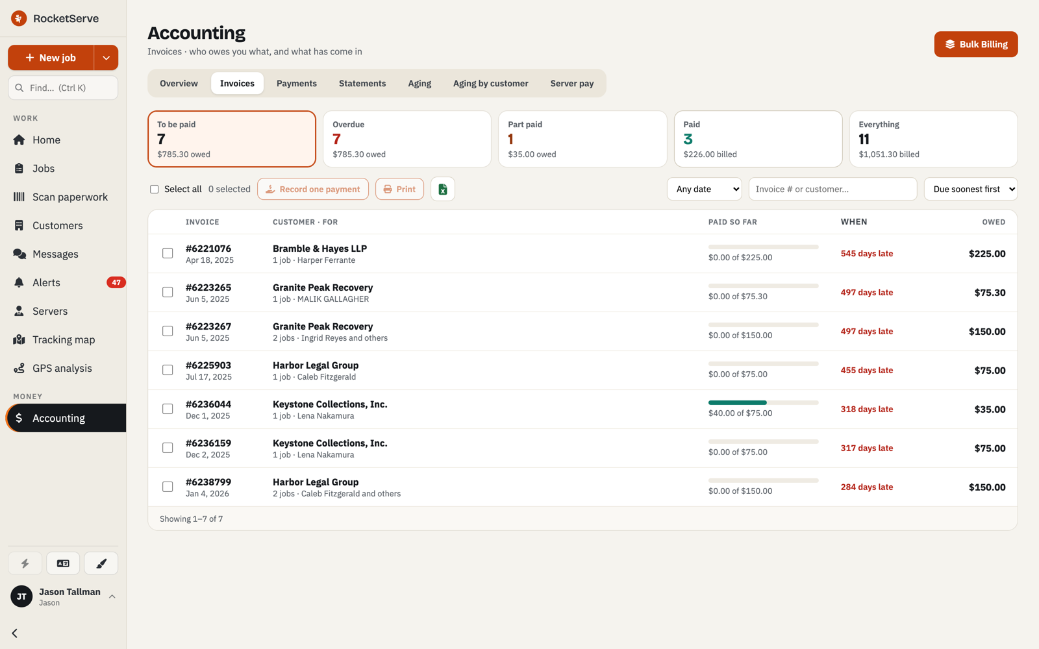1039x649 pixels.
Task: Check the Select all checkbox
Action: (x=155, y=190)
